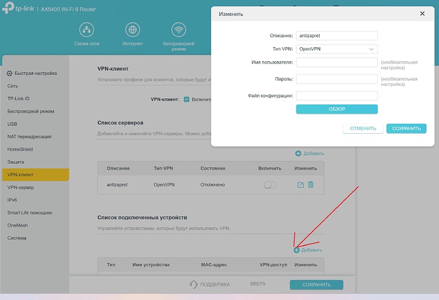This screenshot has height=300, width=439.
Task: Click the Пароль input field
Action: pyautogui.click(x=337, y=79)
